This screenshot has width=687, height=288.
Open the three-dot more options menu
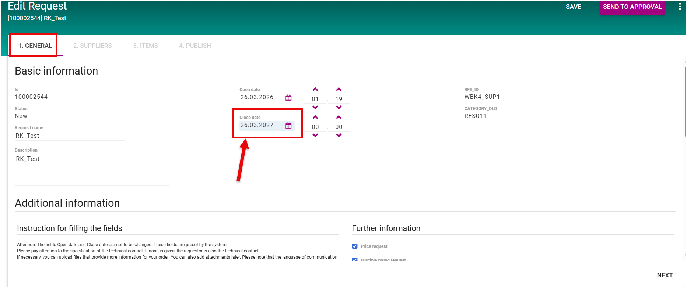tap(680, 7)
